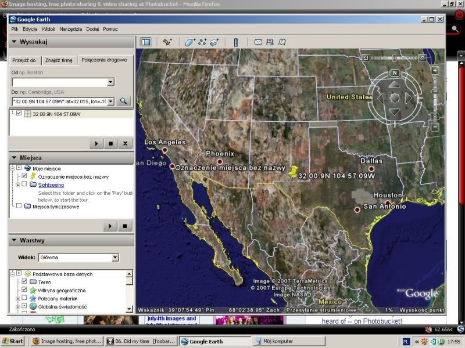The image size is (465, 348).
Task: Click the Sightseeing link
Action: tap(51, 185)
